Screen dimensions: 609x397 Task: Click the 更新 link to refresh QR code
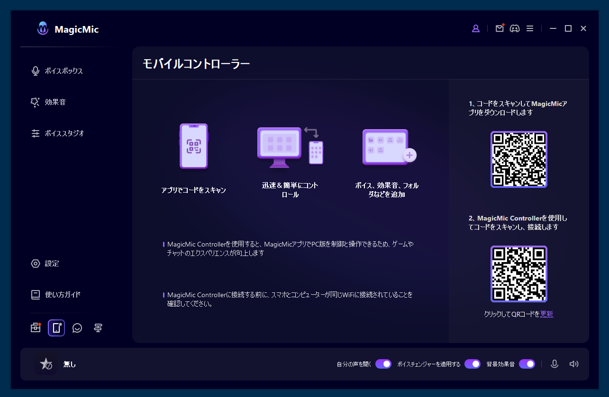[547, 313]
